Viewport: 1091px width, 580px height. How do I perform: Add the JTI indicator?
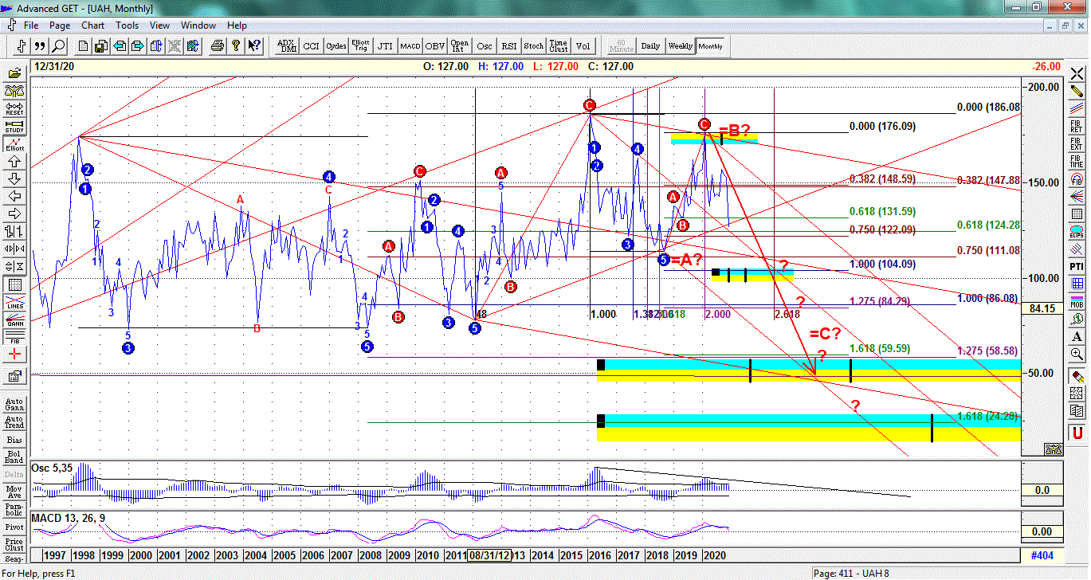click(385, 45)
